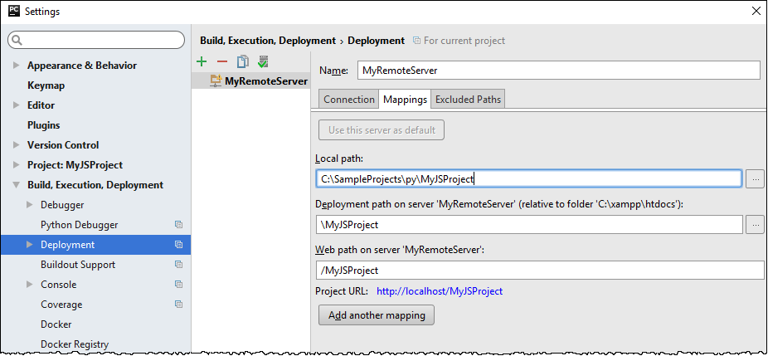768x356 pixels.
Task: Open Plugins settings page
Action: pos(44,125)
